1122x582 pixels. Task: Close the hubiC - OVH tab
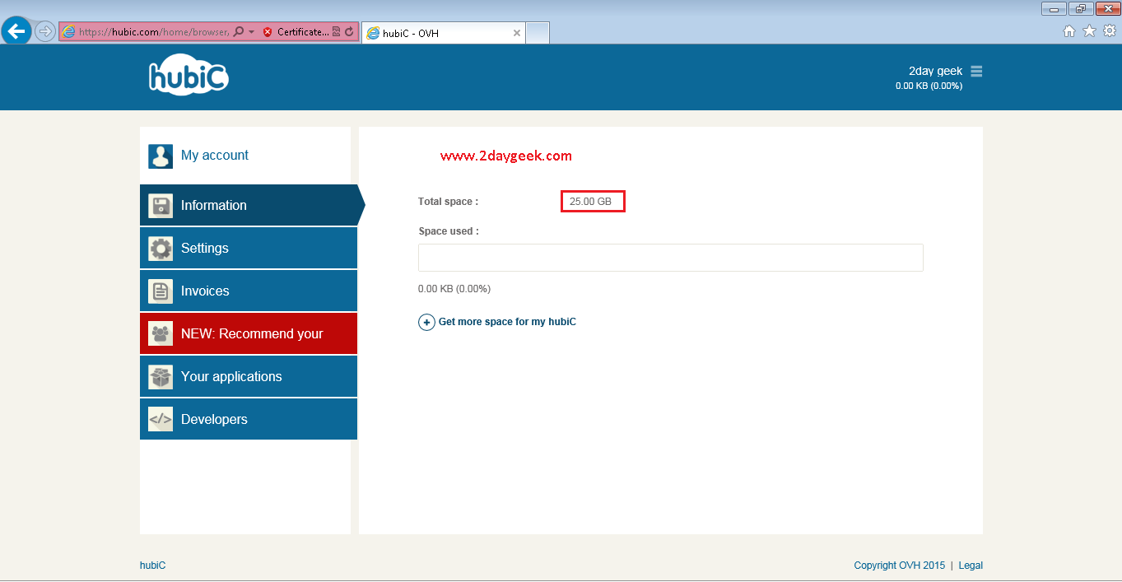[x=516, y=33]
